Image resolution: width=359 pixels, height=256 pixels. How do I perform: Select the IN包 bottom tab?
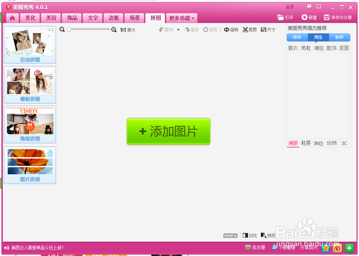pos(319,143)
